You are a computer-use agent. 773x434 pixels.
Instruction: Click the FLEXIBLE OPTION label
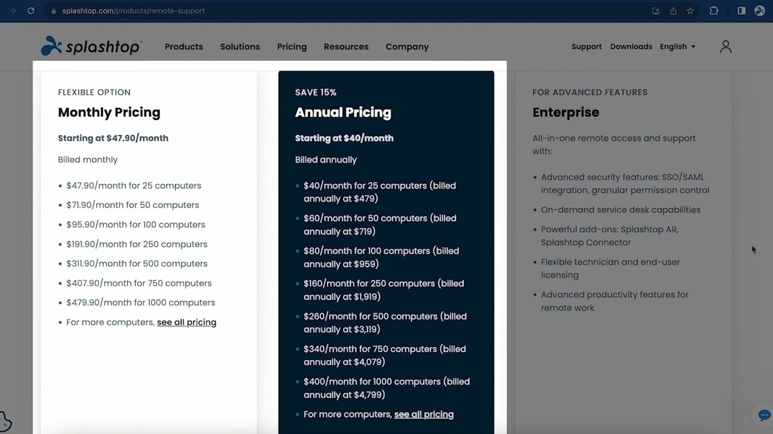point(94,92)
